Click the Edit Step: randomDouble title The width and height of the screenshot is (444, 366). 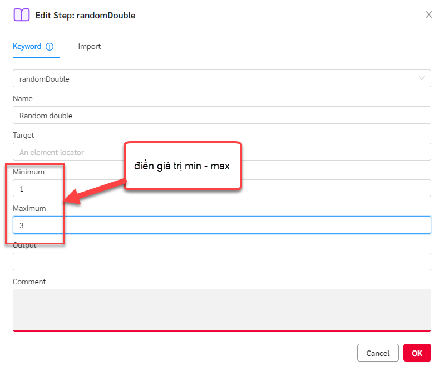click(85, 16)
